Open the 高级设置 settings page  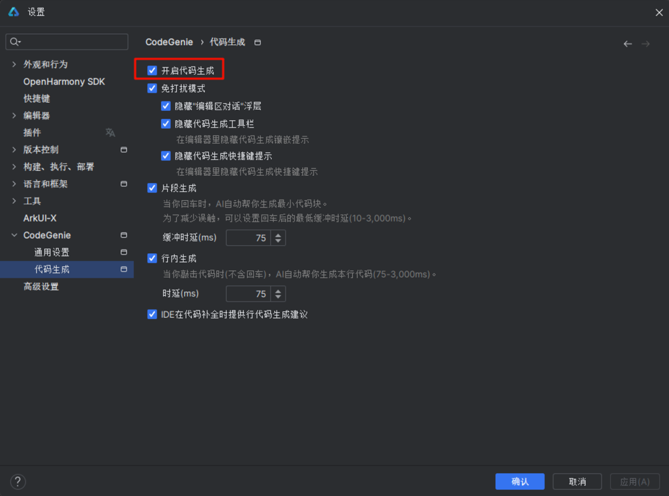41,286
